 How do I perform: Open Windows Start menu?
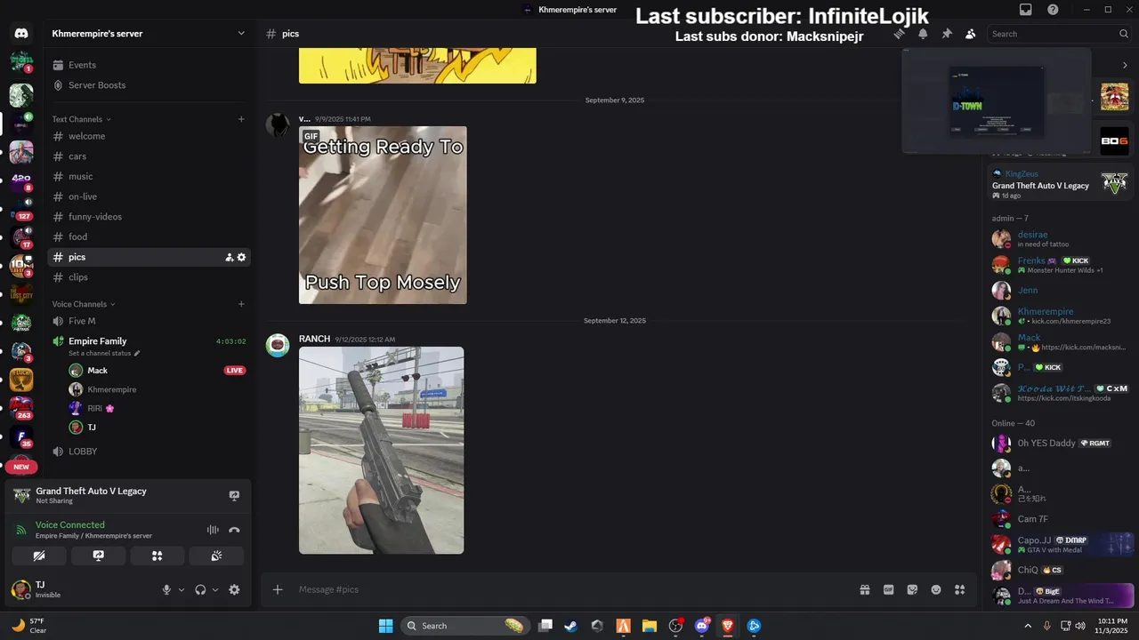click(385, 626)
